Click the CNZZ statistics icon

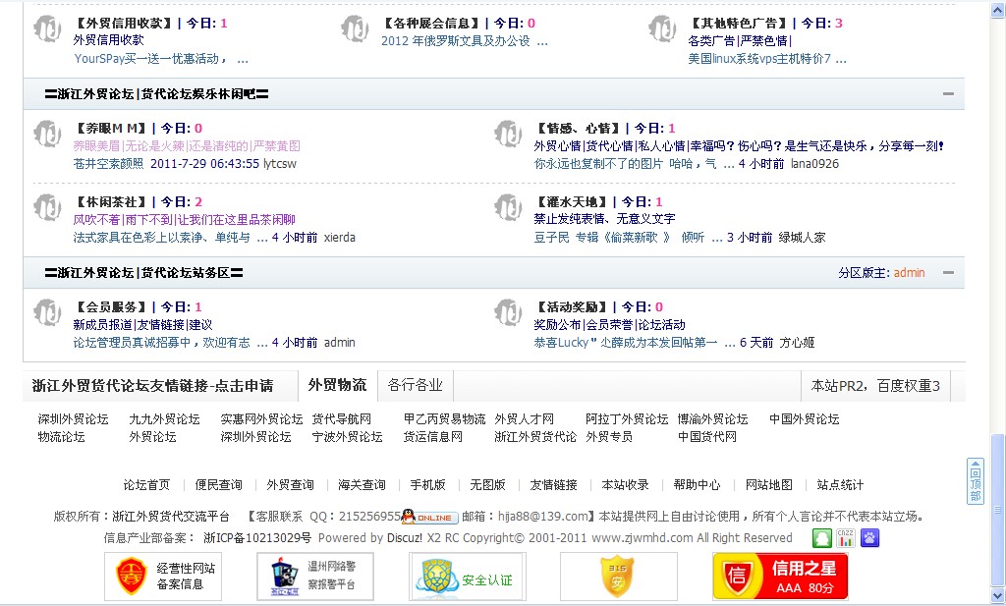(x=846, y=538)
